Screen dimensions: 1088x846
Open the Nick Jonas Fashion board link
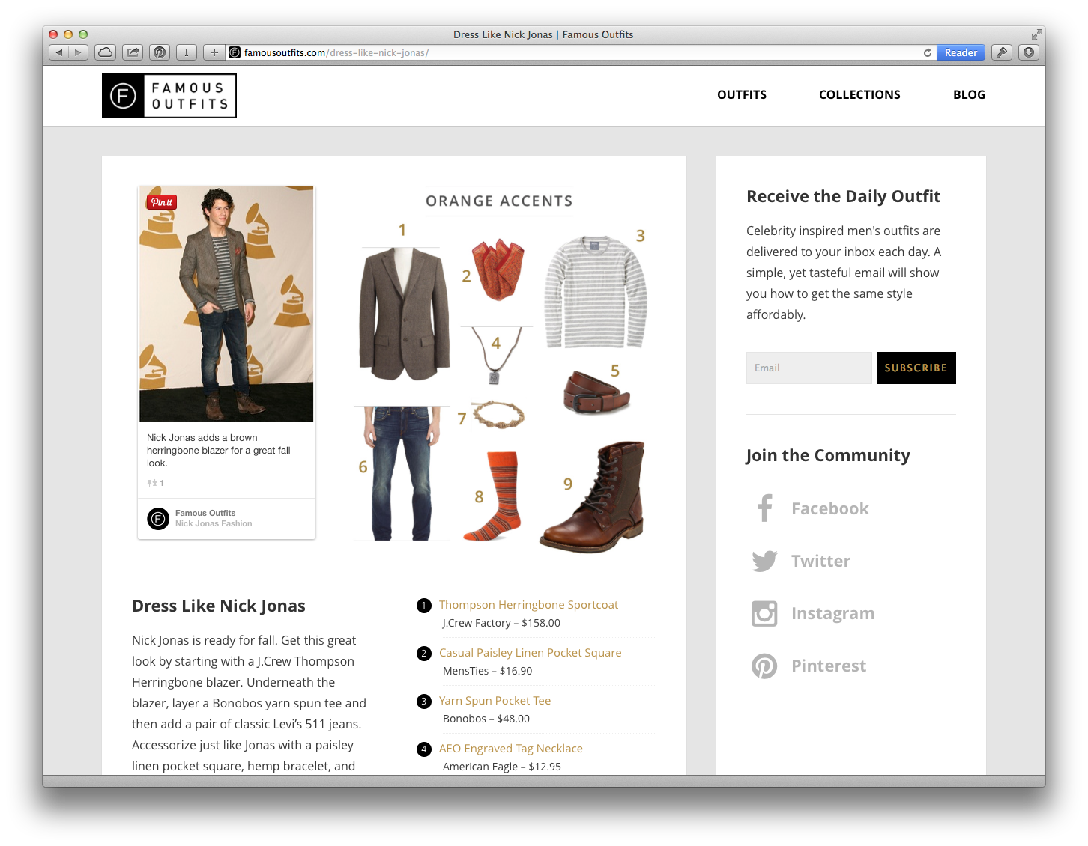[x=214, y=524]
